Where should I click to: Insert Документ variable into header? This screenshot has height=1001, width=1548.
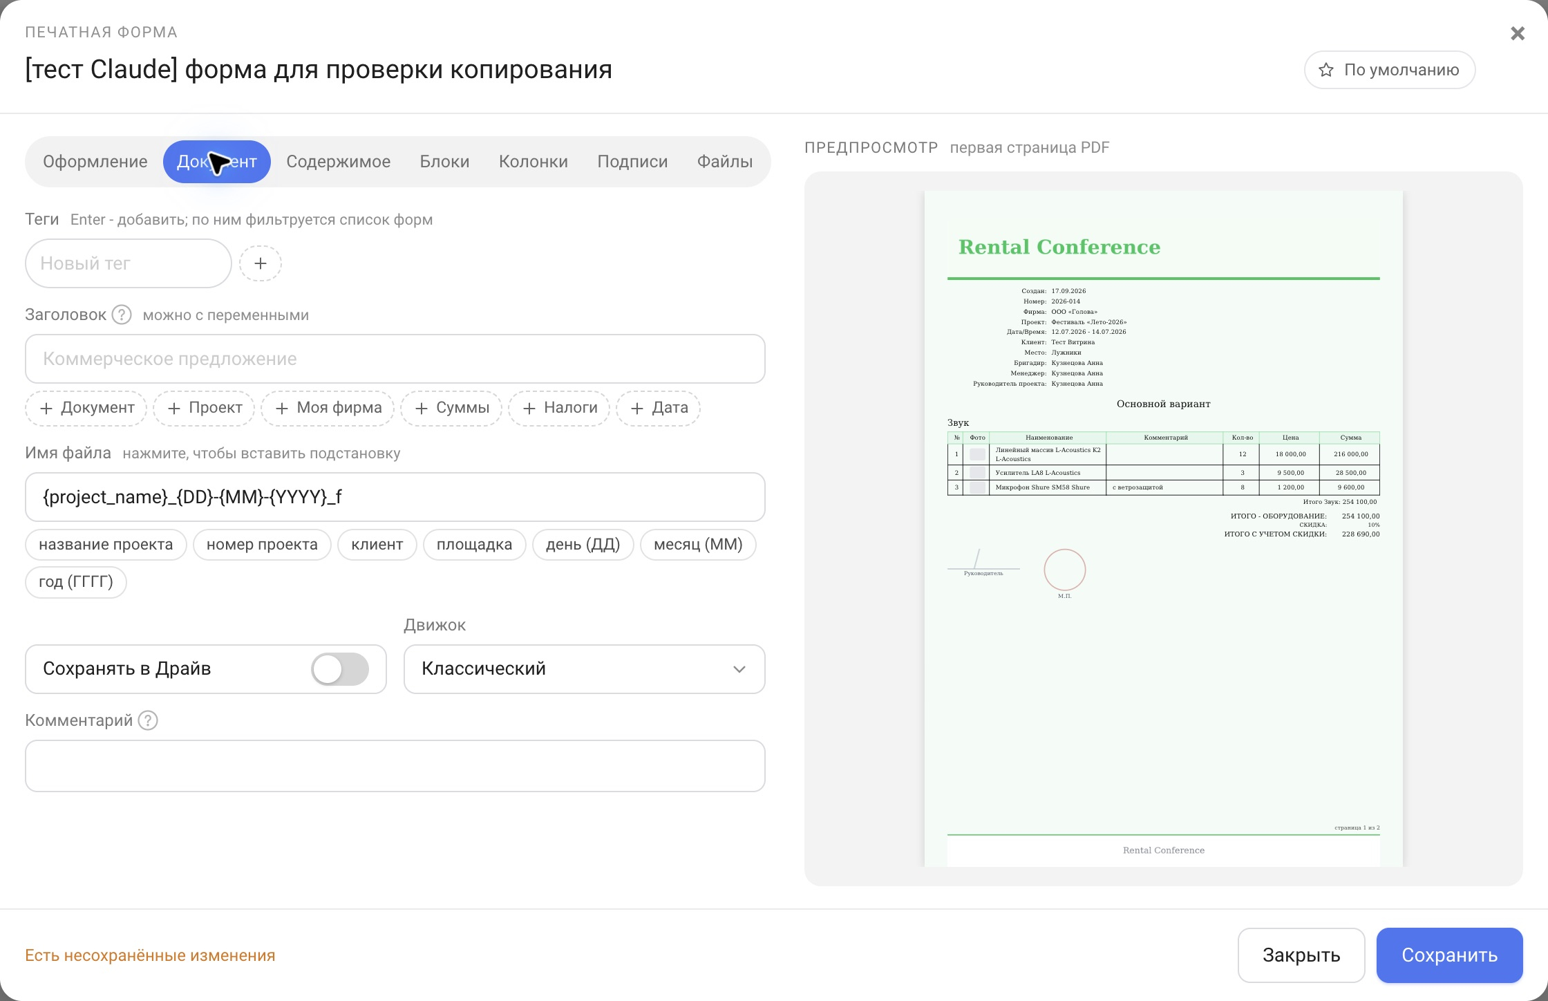[x=86, y=408]
